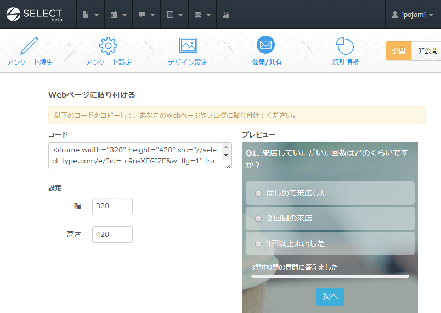Click the image gallery icon in navbar
This screenshot has width=441, height=313.
226,14
